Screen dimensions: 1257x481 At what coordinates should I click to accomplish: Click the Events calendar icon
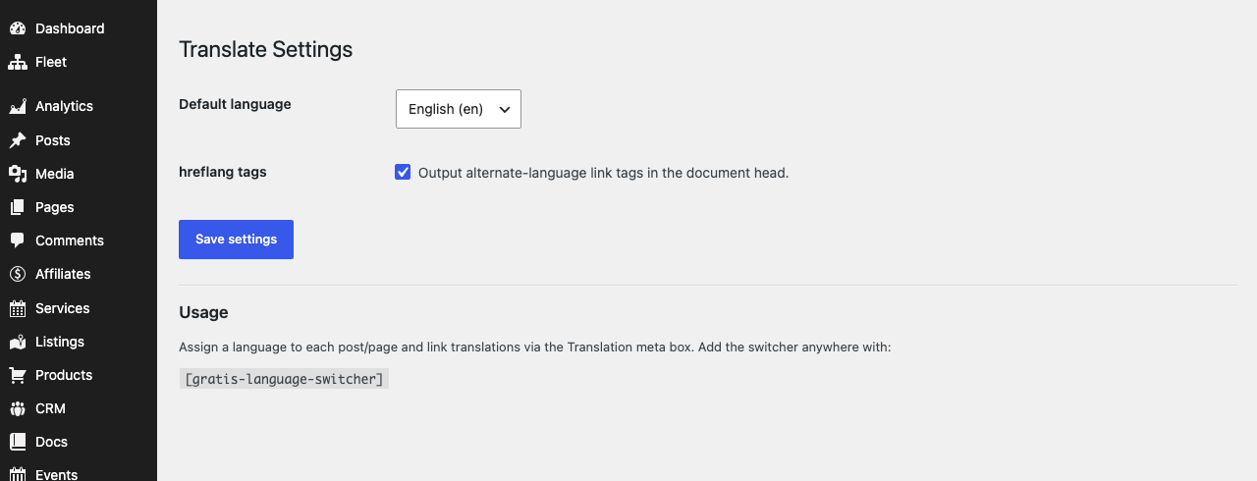pyautogui.click(x=18, y=474)
